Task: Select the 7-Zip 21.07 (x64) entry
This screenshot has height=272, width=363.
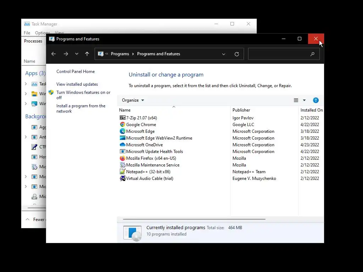Action: pos(141,118)
